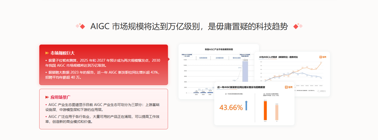
Task: Click the AIGC 市场规模将达到万亿级别 main heading
Action: [189, 26]
